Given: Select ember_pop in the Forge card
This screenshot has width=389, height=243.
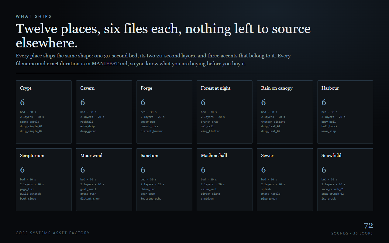Looking at the screenshot, I should 148,122.
